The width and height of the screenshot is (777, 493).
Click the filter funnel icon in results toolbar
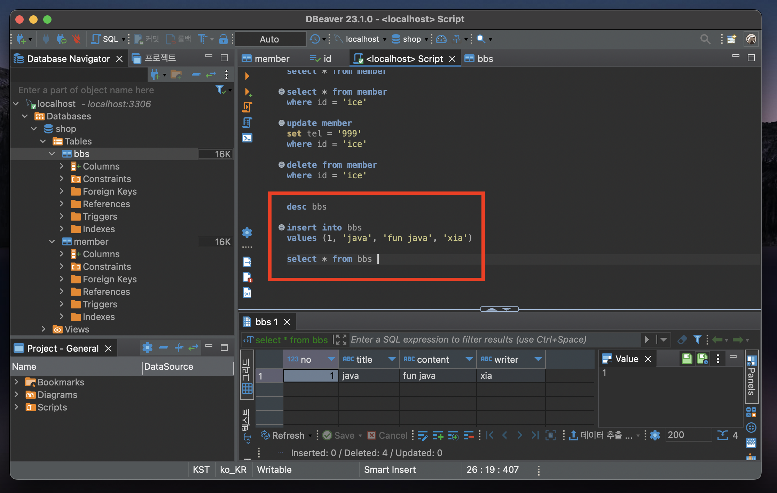point(697,339)
